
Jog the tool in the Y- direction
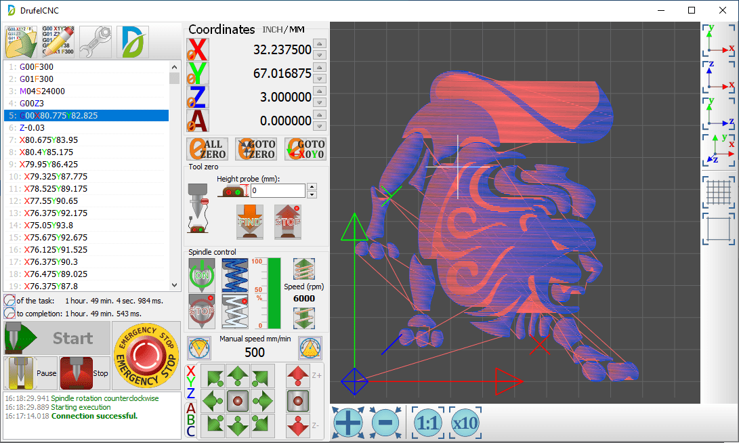(x=238, y=425)
